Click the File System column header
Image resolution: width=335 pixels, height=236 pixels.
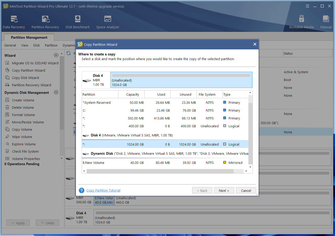210,94
